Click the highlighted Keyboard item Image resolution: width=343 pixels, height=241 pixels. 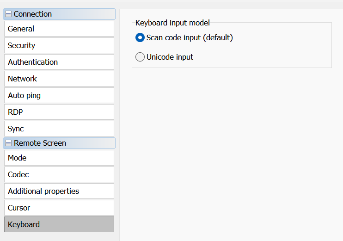pos(59,224)
